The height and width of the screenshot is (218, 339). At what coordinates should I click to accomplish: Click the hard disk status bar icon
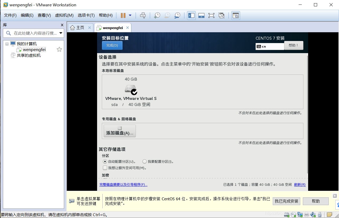287,215
